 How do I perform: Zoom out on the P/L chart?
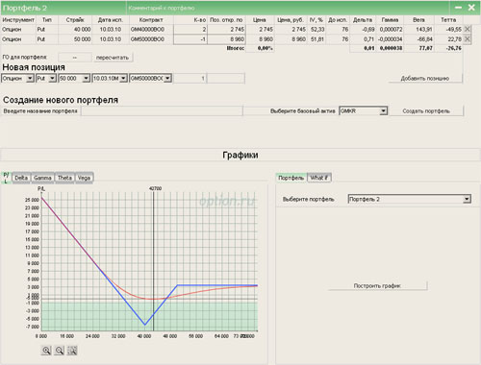(x=60, y=351)
